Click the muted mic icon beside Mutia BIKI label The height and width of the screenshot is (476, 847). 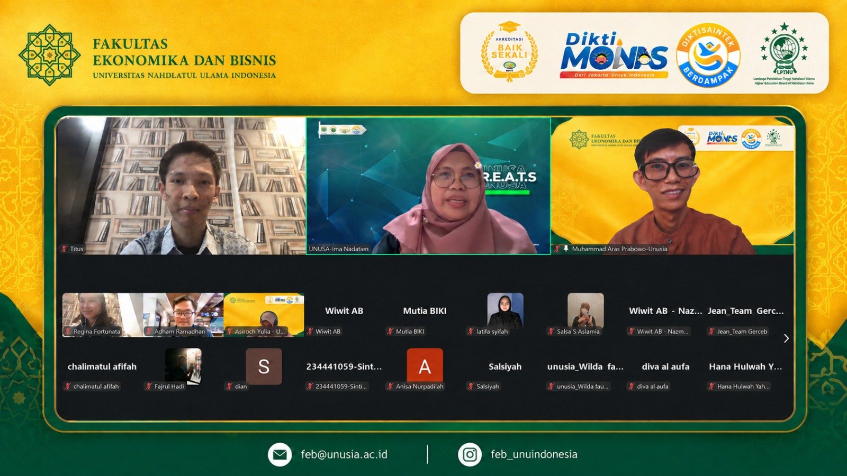point(390,332)
